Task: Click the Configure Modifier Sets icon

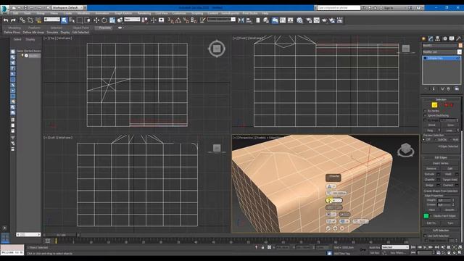Action: point(457,88)
